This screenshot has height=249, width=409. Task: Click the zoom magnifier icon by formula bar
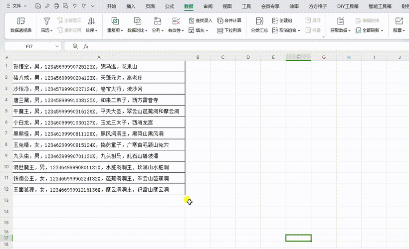pyautogui.click(x=75, y=46)
